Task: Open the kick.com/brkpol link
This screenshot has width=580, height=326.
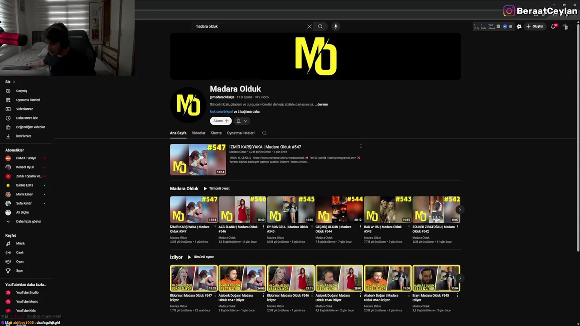Action: click(x=221, y=112)
